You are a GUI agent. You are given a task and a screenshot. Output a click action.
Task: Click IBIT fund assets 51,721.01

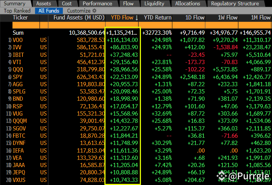coord(92,55)
